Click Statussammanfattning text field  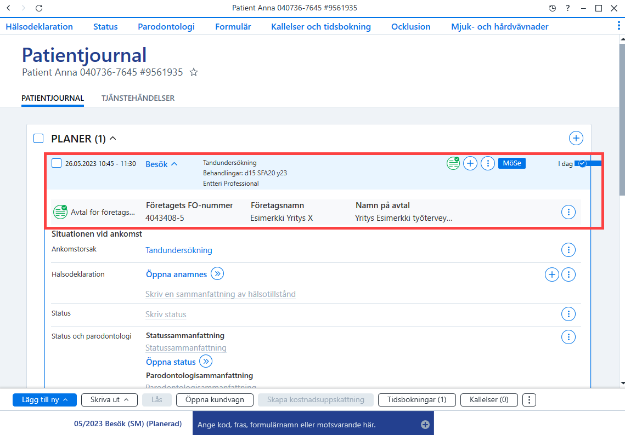pos(186,348)
